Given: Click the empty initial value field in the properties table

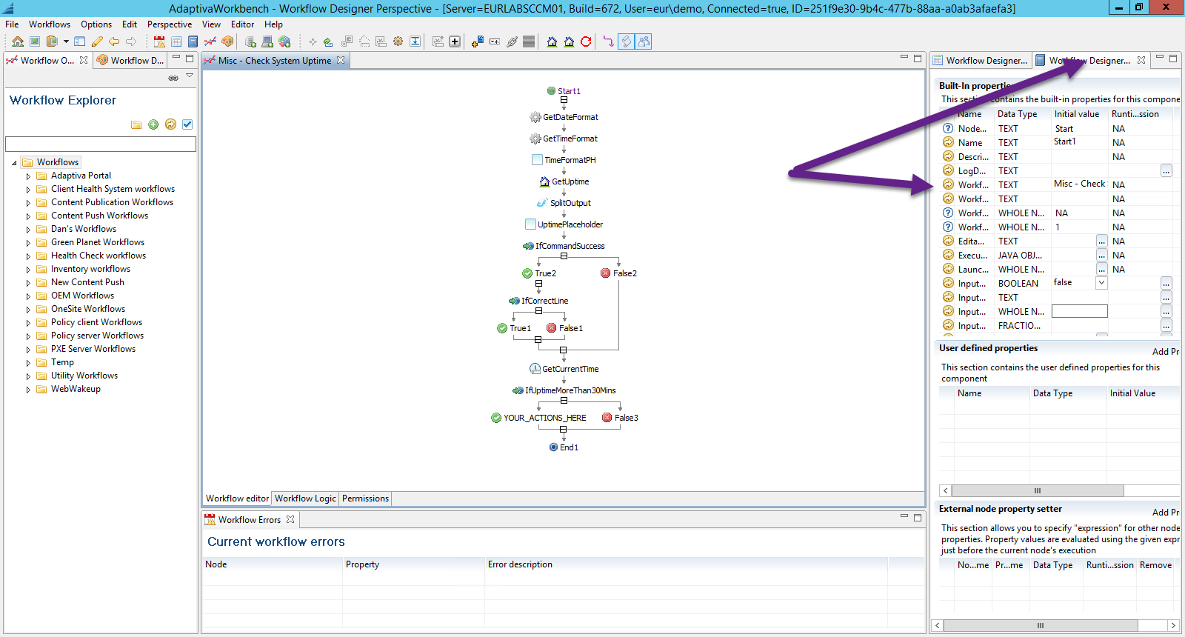Looking at the screenshot, I should click(1080, 312).
